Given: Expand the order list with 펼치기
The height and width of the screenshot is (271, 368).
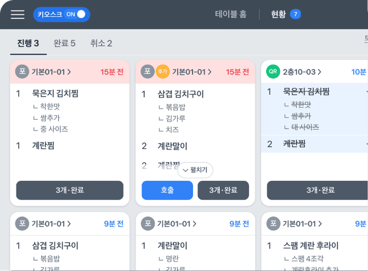Looking at the screenshot, I should tap(195, 170).
